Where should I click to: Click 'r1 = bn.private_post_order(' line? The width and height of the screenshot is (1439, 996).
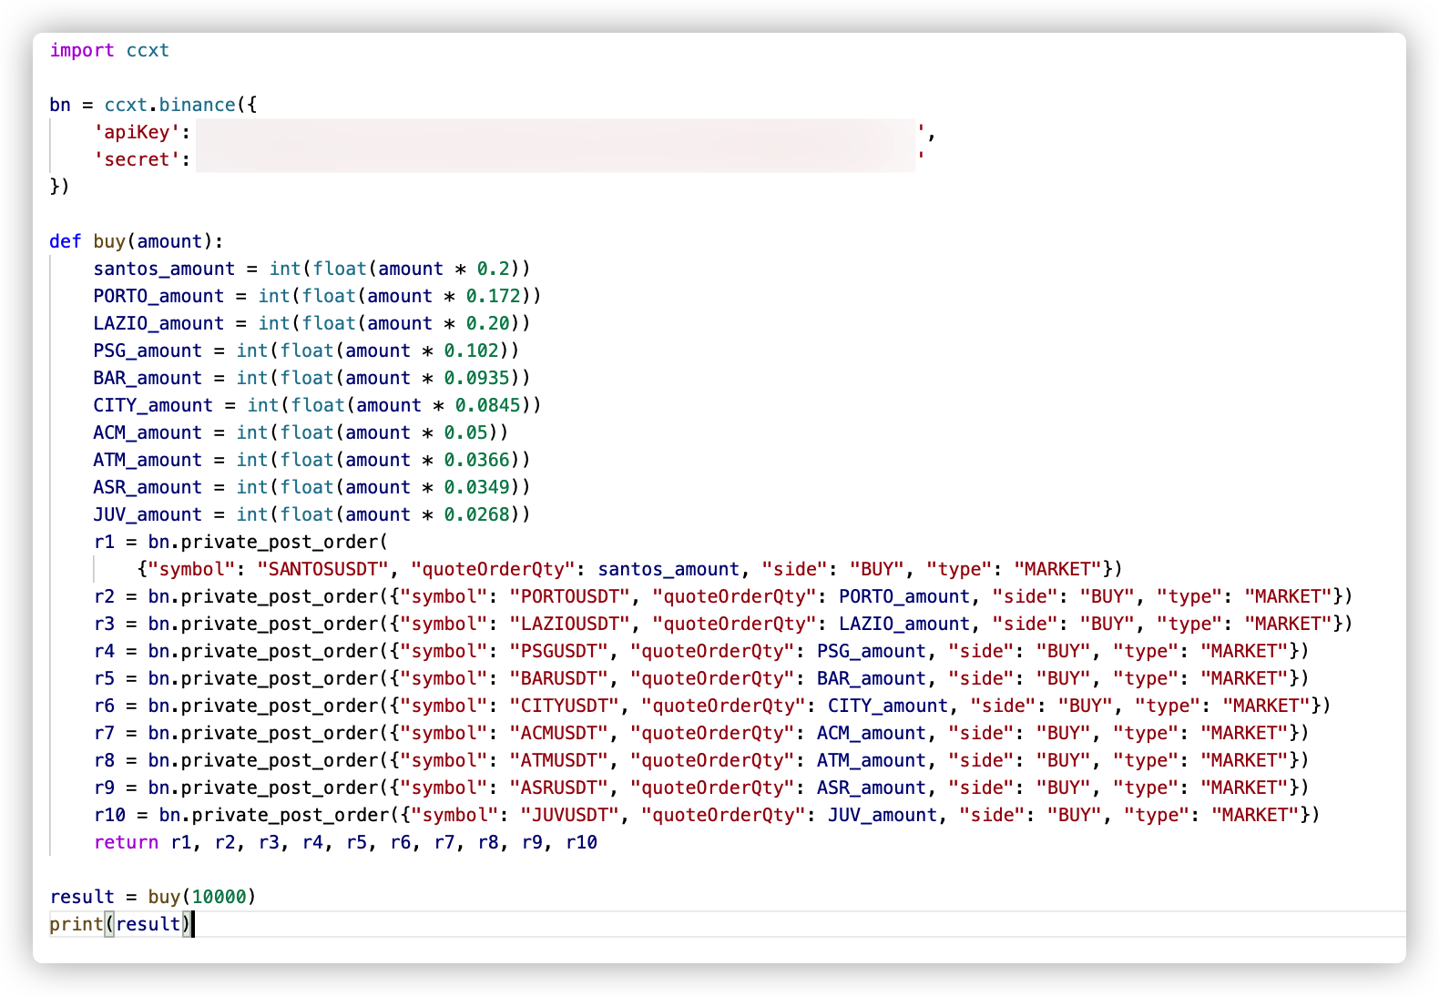[240, 542]
